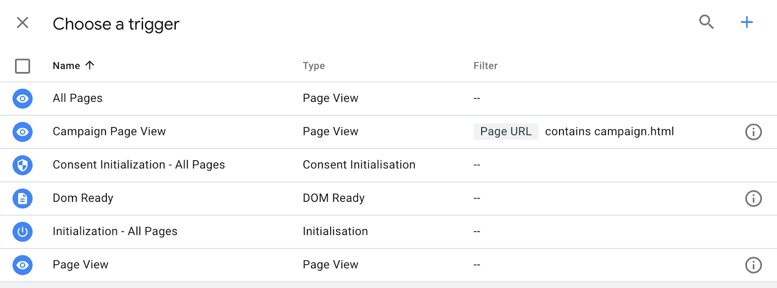Sort triggers by the Name column arrow
This screenshot has width=777, height=288.
click(x=90, y=65)
